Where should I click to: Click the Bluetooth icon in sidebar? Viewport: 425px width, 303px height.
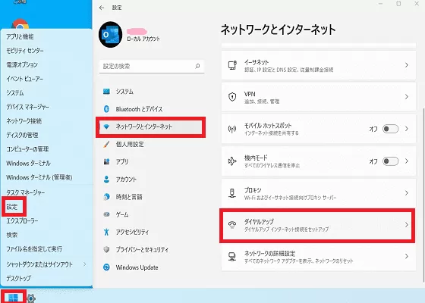pos(106,109)
